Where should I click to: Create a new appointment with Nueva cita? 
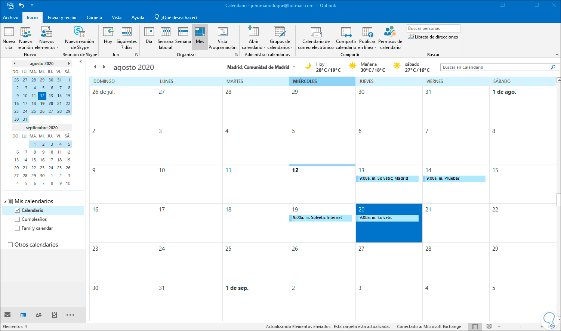[9, 38]
